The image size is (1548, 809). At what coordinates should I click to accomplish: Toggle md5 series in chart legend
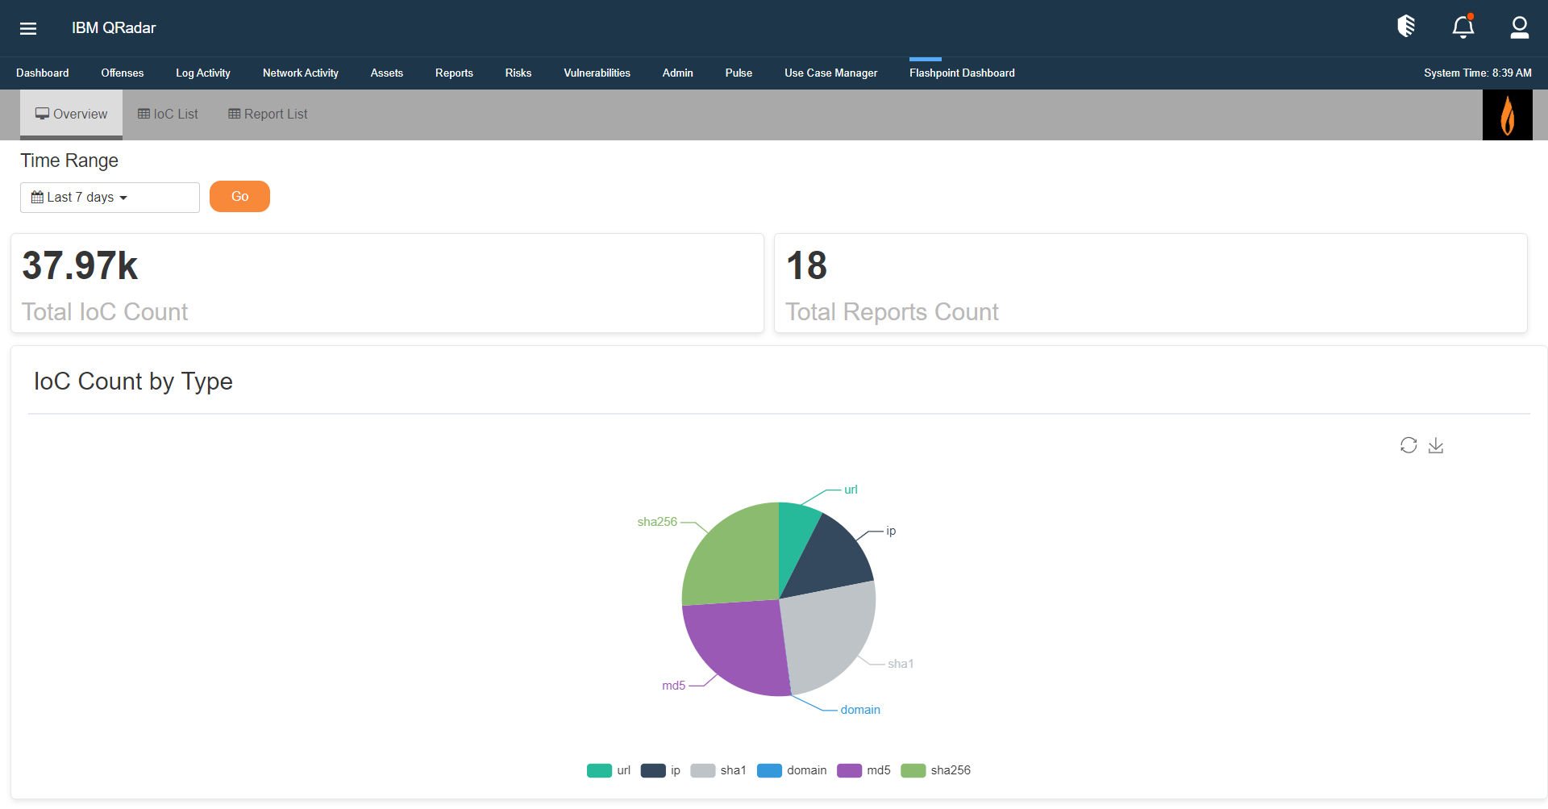(863, 770)
